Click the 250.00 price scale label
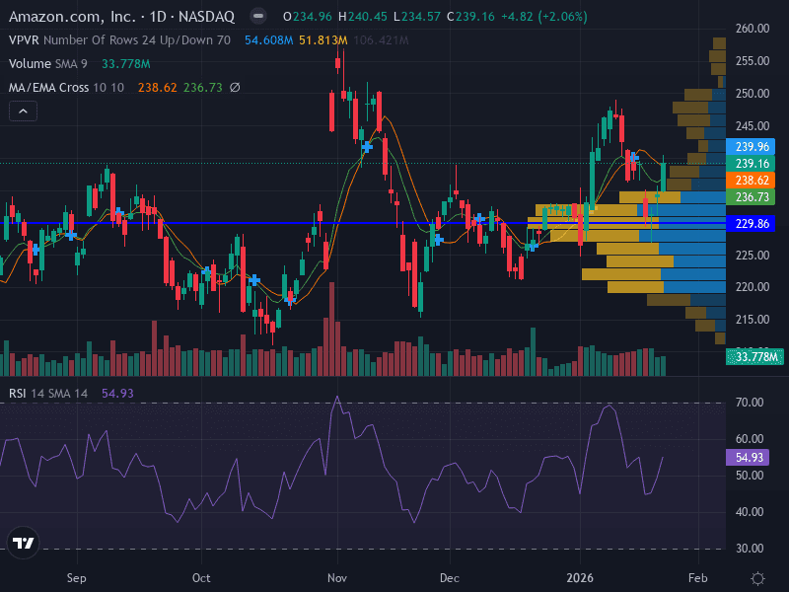Screen dimensions: 789x592 (753, 94)
